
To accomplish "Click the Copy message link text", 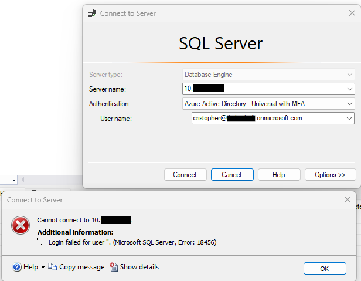I will [81, 267].
